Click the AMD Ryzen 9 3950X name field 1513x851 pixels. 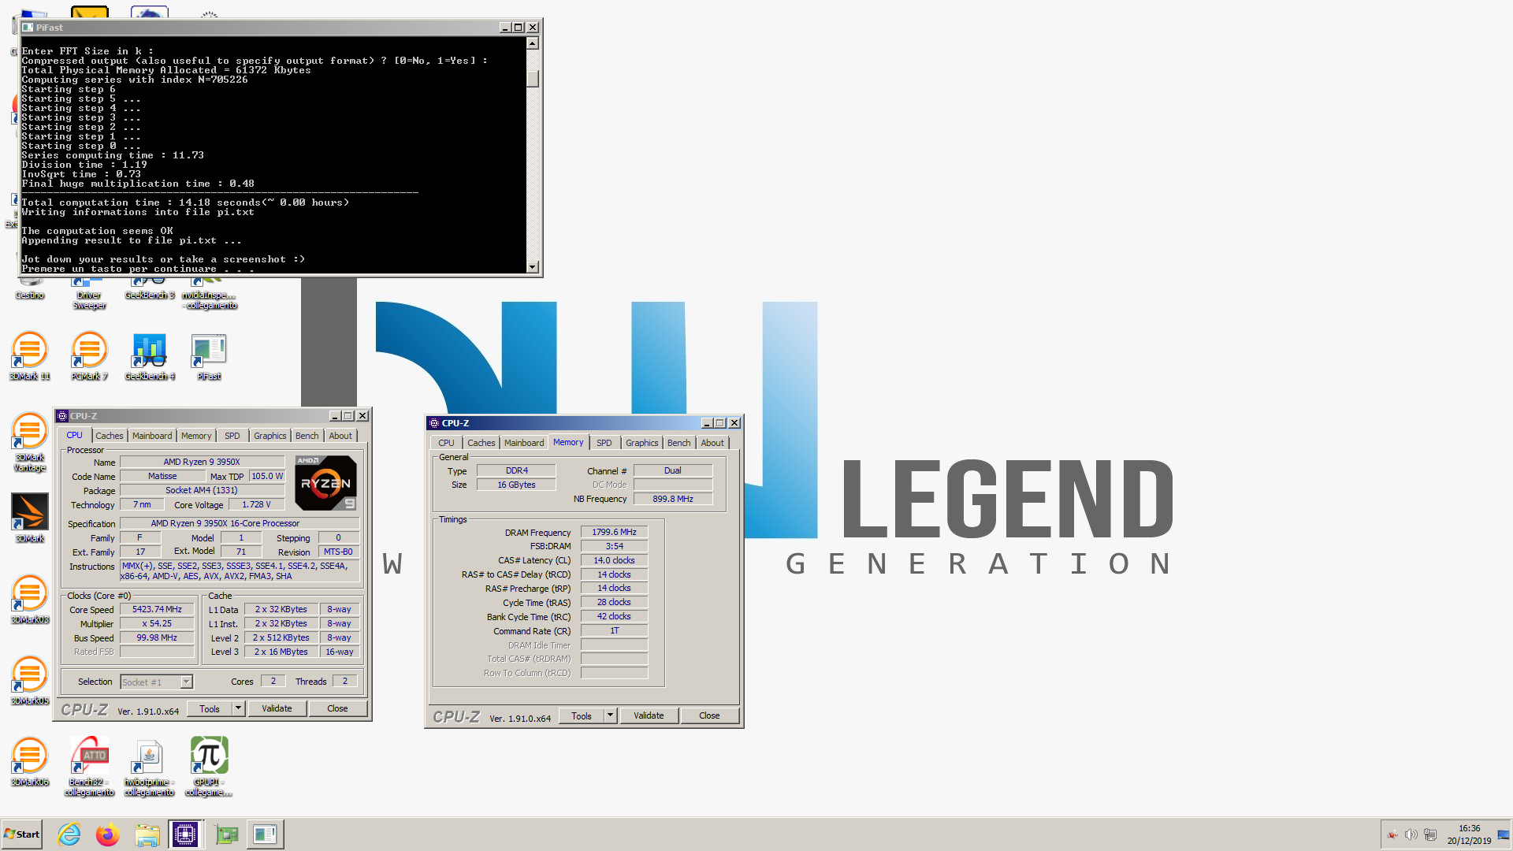202,462
